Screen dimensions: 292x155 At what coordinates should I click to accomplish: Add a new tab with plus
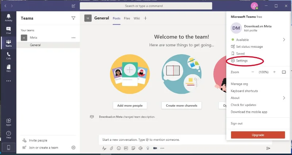pos(145,18)
